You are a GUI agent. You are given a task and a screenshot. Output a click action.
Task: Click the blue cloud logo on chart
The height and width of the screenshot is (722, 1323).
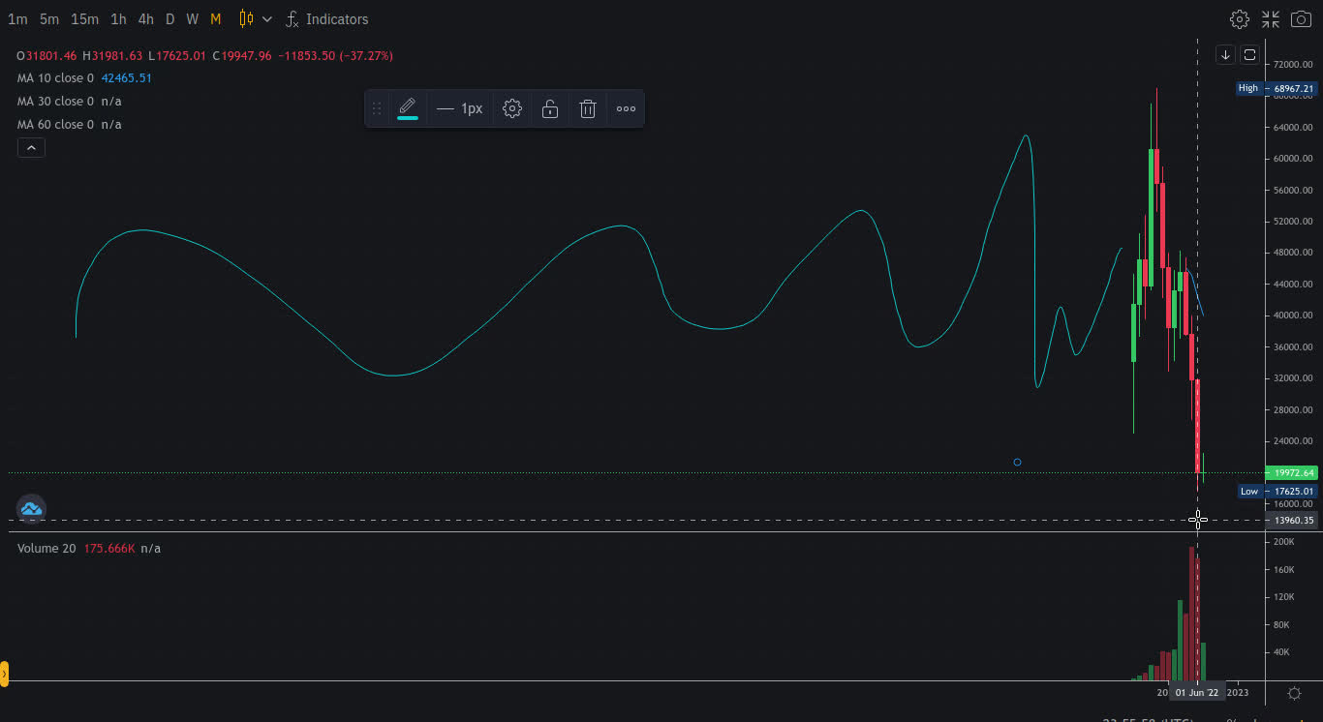[x=31, y=508]
